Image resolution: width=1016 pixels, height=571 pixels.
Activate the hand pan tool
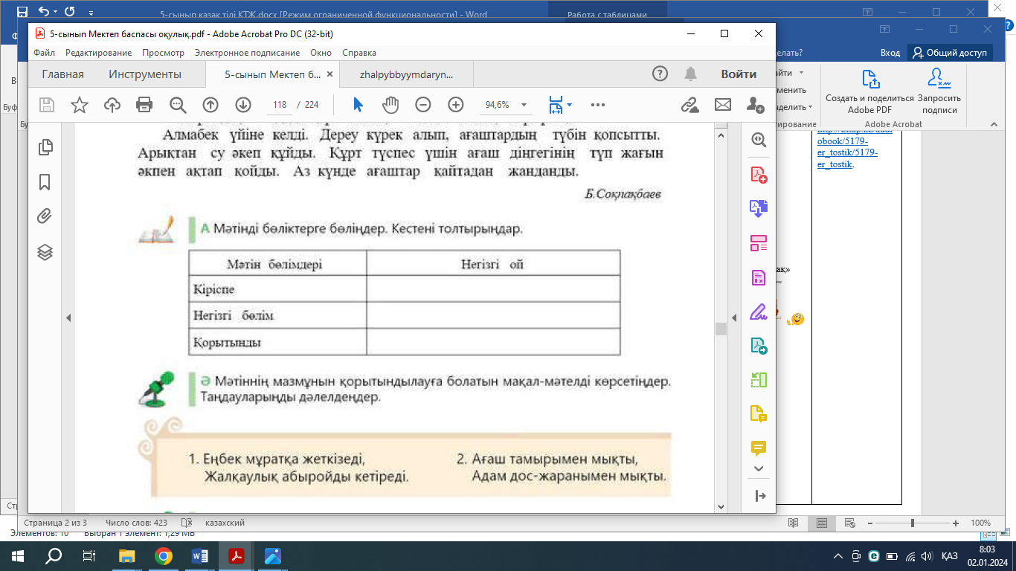[x=390, y=105]
